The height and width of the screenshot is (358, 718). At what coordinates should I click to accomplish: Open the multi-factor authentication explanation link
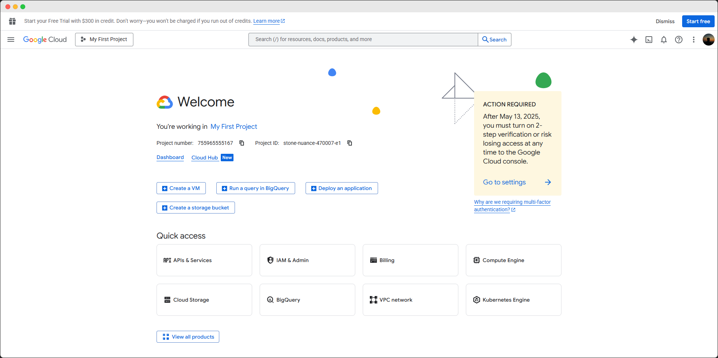[x=512, y=206]
